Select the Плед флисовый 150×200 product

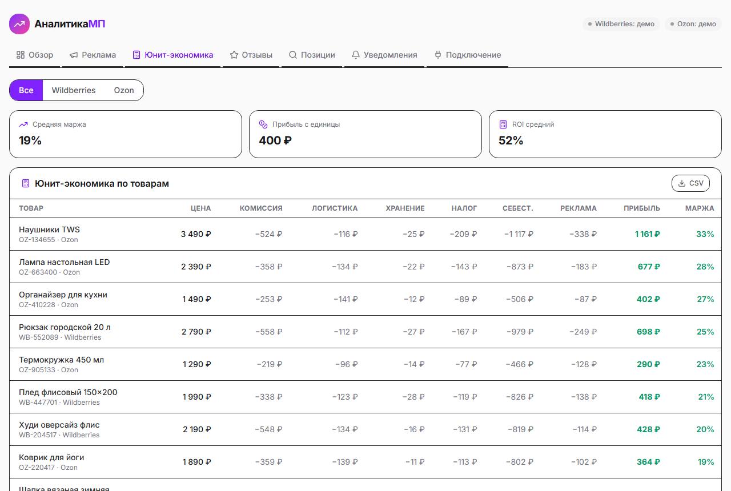[365, 397]
